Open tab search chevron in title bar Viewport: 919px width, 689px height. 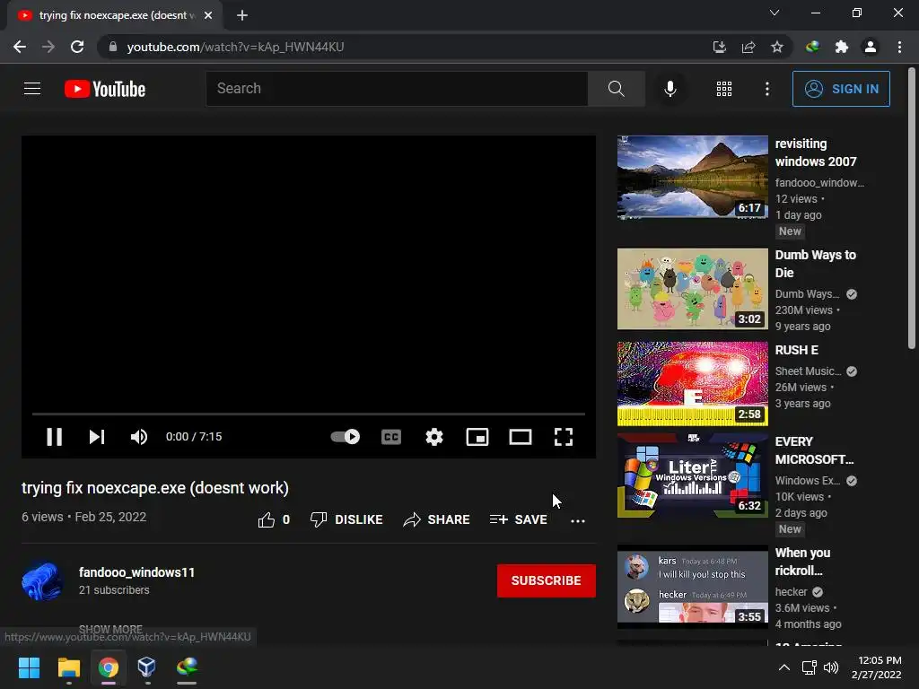(x=775, y=13)
